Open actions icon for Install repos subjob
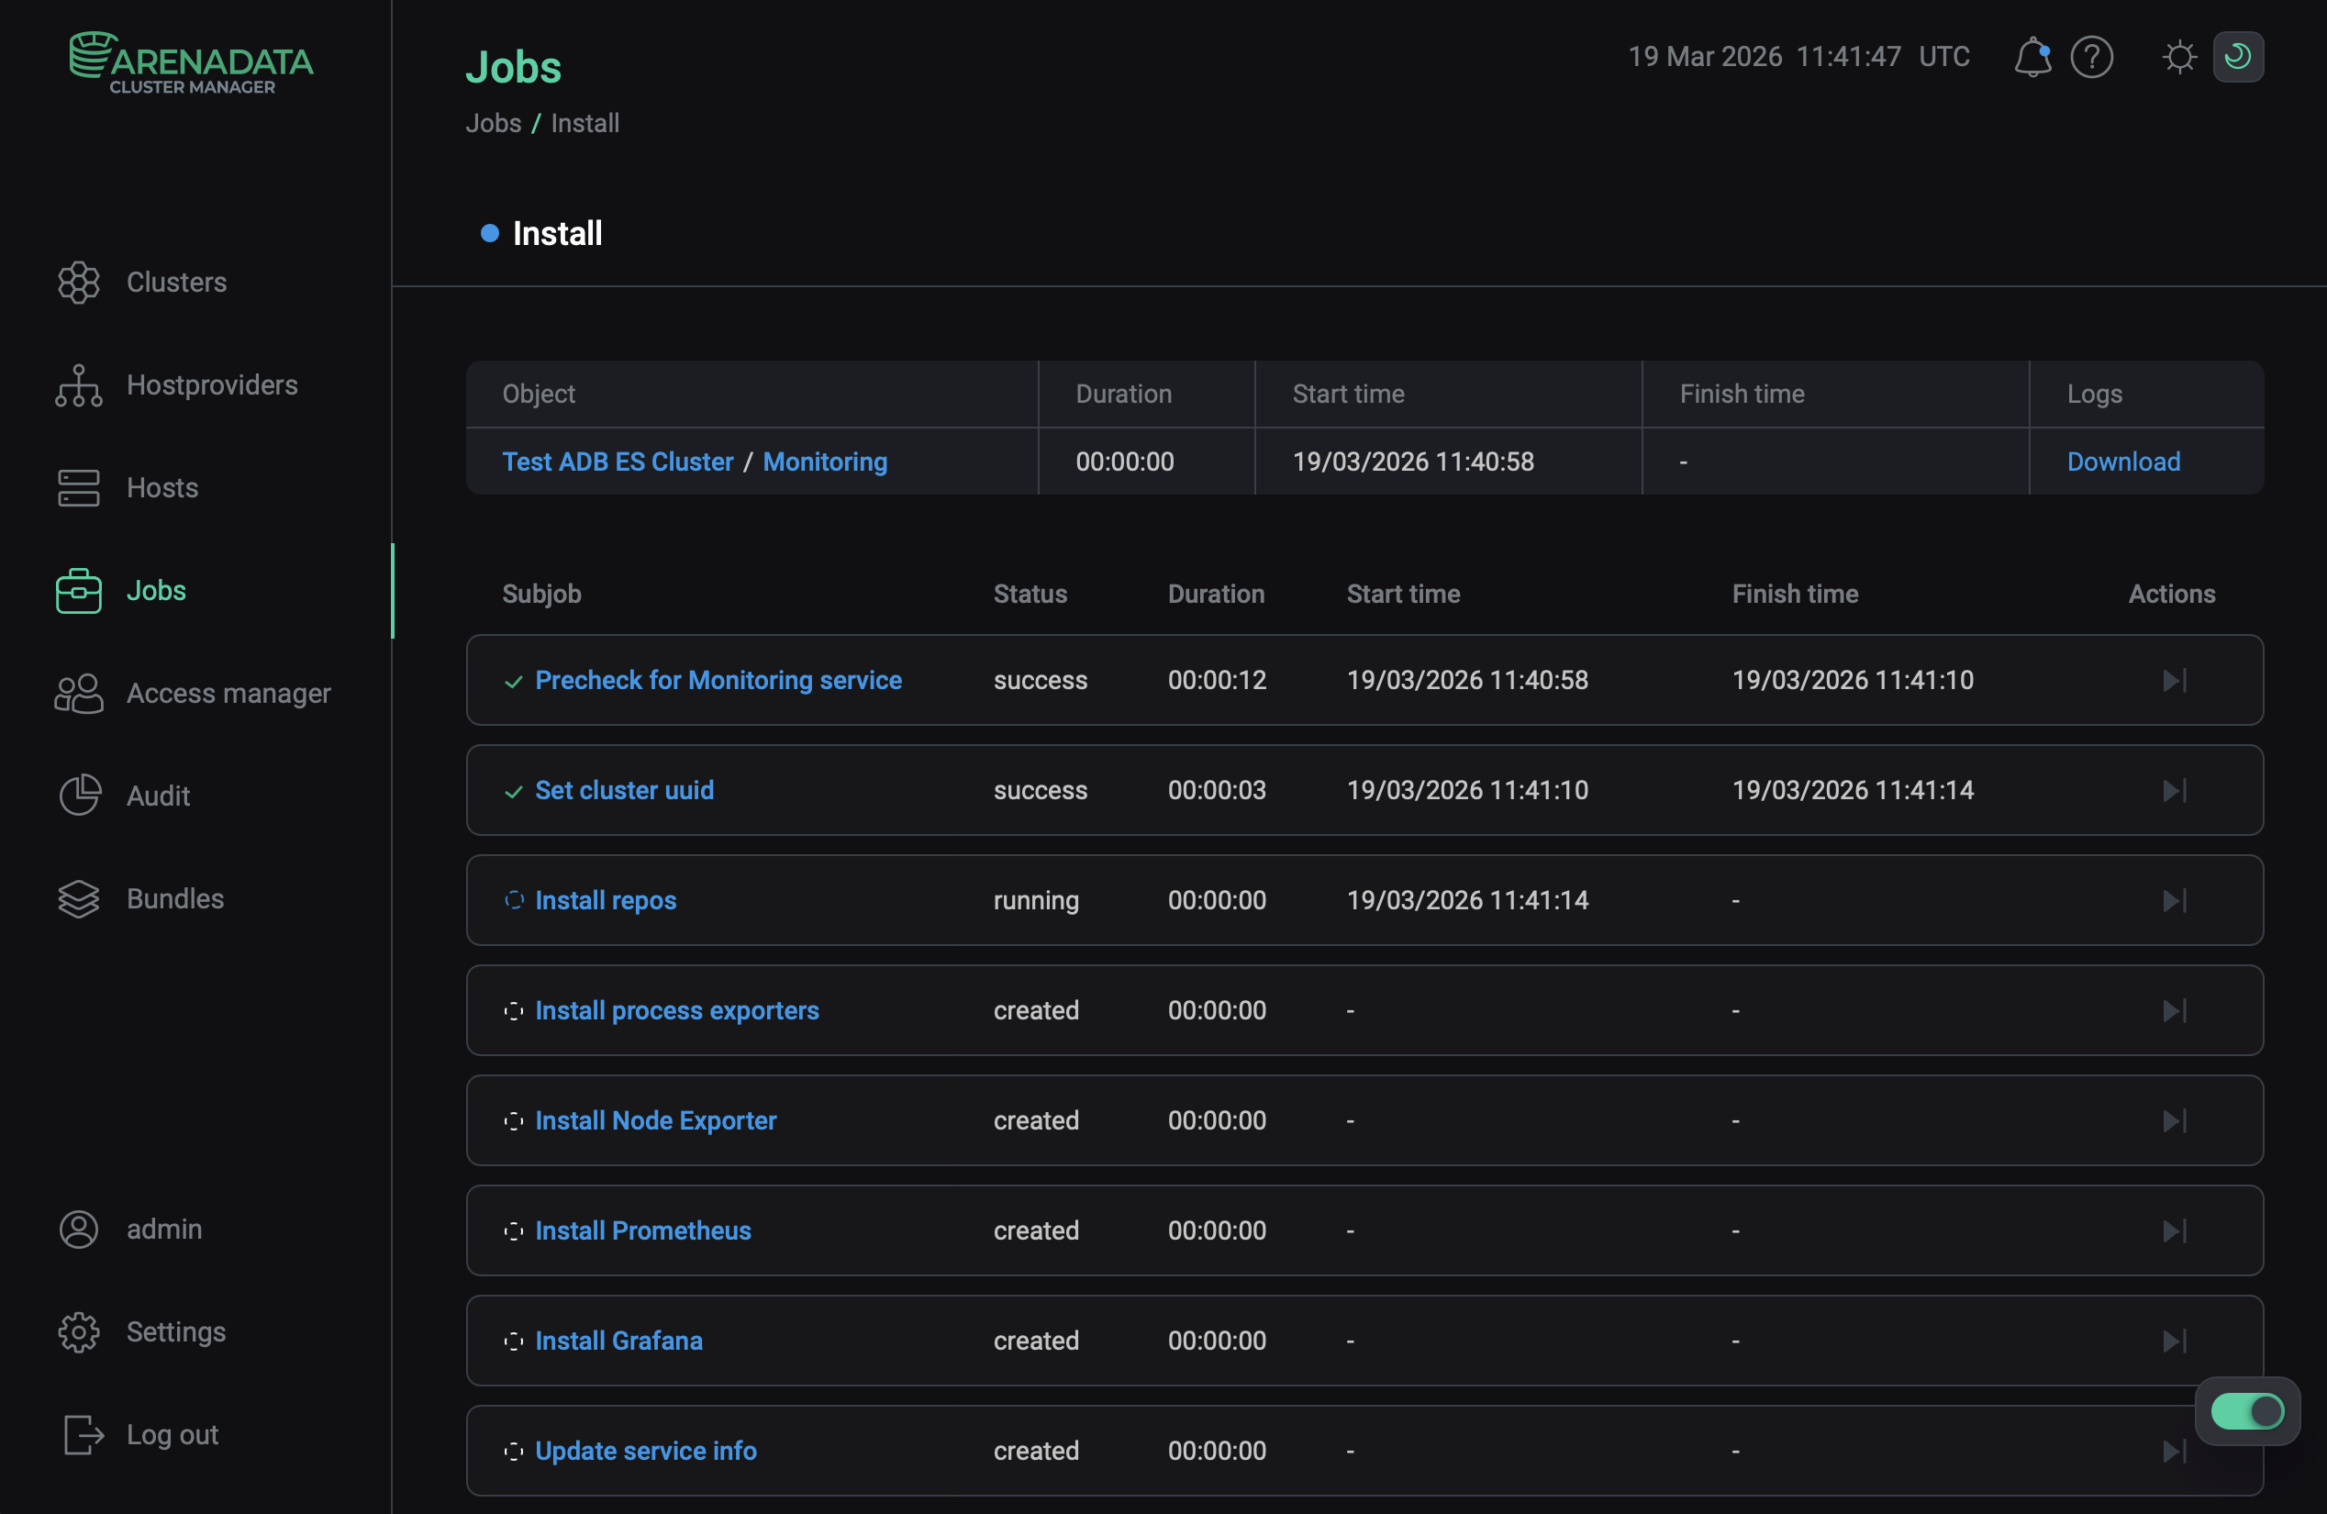The height and width of the screenshot is (1514, 2327). pyautogui.click(x=2175, y=900)
